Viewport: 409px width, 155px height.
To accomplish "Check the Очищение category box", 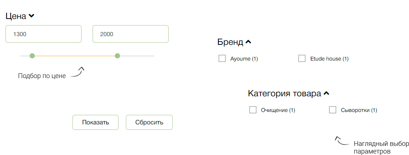I will coord(253,110).
